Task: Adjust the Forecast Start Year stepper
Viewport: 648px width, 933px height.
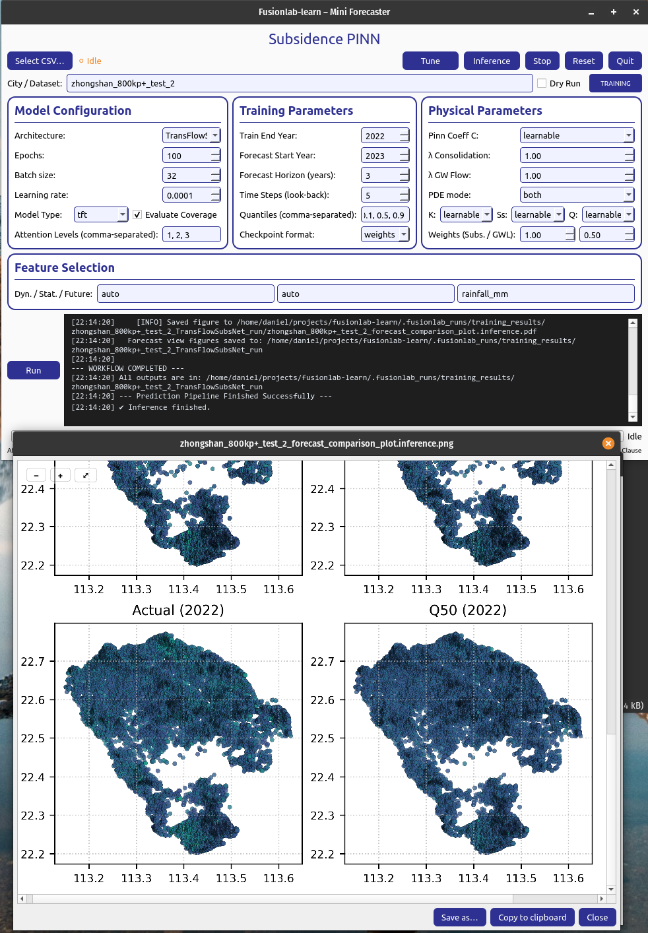Action: coord(405,155)
